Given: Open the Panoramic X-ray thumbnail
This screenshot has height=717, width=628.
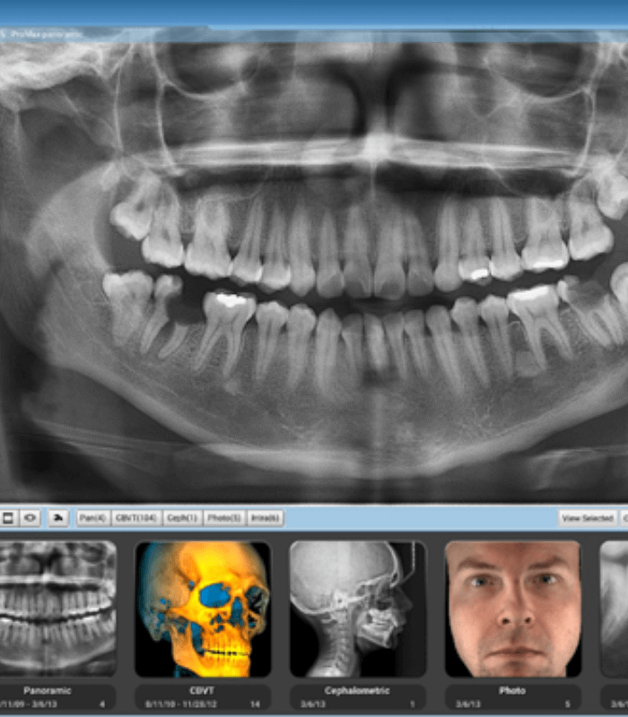Looking at the screenshot, I should [x=57, y=608].
